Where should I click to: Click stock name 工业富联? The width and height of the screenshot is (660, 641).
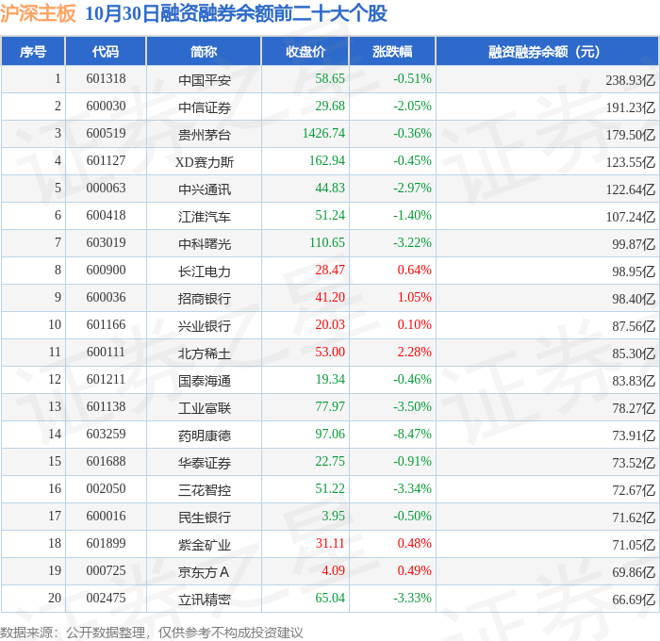tap(205, 408)
